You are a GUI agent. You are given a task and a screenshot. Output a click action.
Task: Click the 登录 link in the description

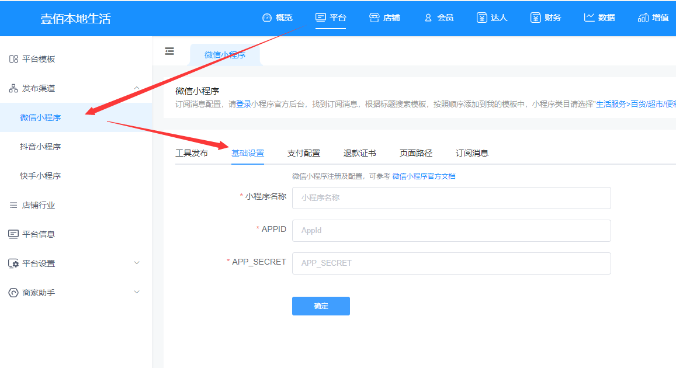[x=244, y=104]
